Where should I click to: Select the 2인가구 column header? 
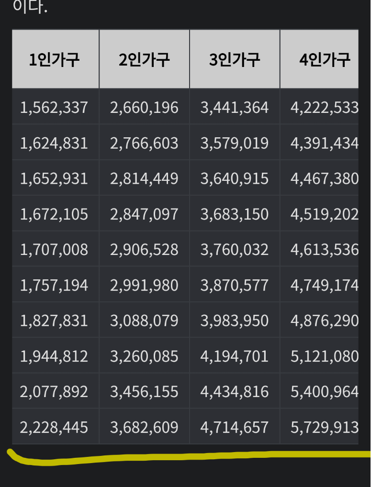pyautogui.click(x=144, y=59)
